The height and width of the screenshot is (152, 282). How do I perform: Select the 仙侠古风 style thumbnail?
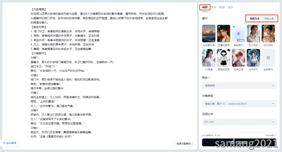253,58
